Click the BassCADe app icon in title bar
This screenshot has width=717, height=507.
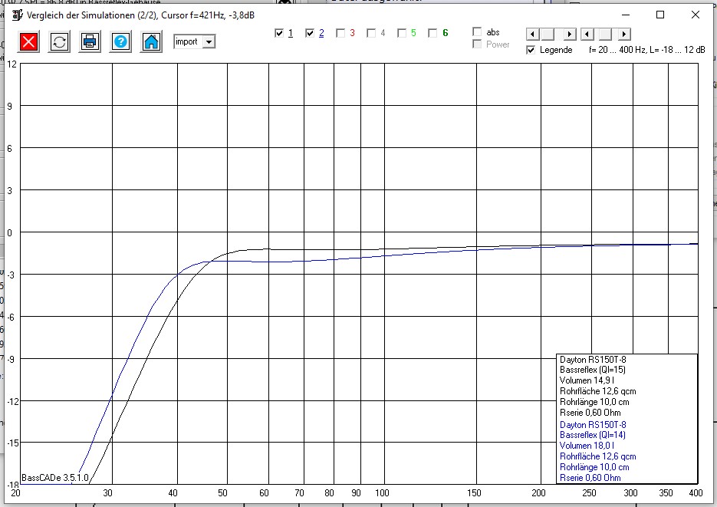point(17,15)
